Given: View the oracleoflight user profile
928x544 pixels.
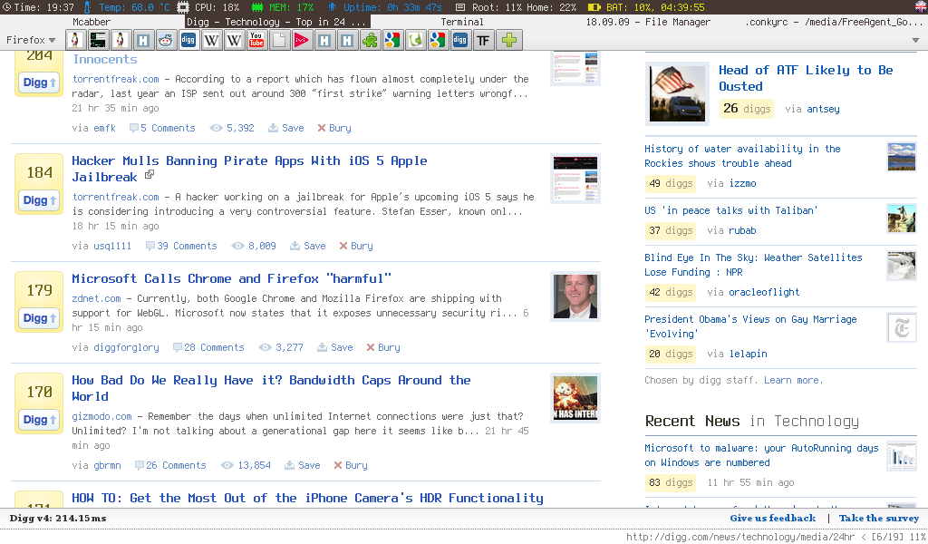Looking at the screenshot, I should click(x=764, y=292).
